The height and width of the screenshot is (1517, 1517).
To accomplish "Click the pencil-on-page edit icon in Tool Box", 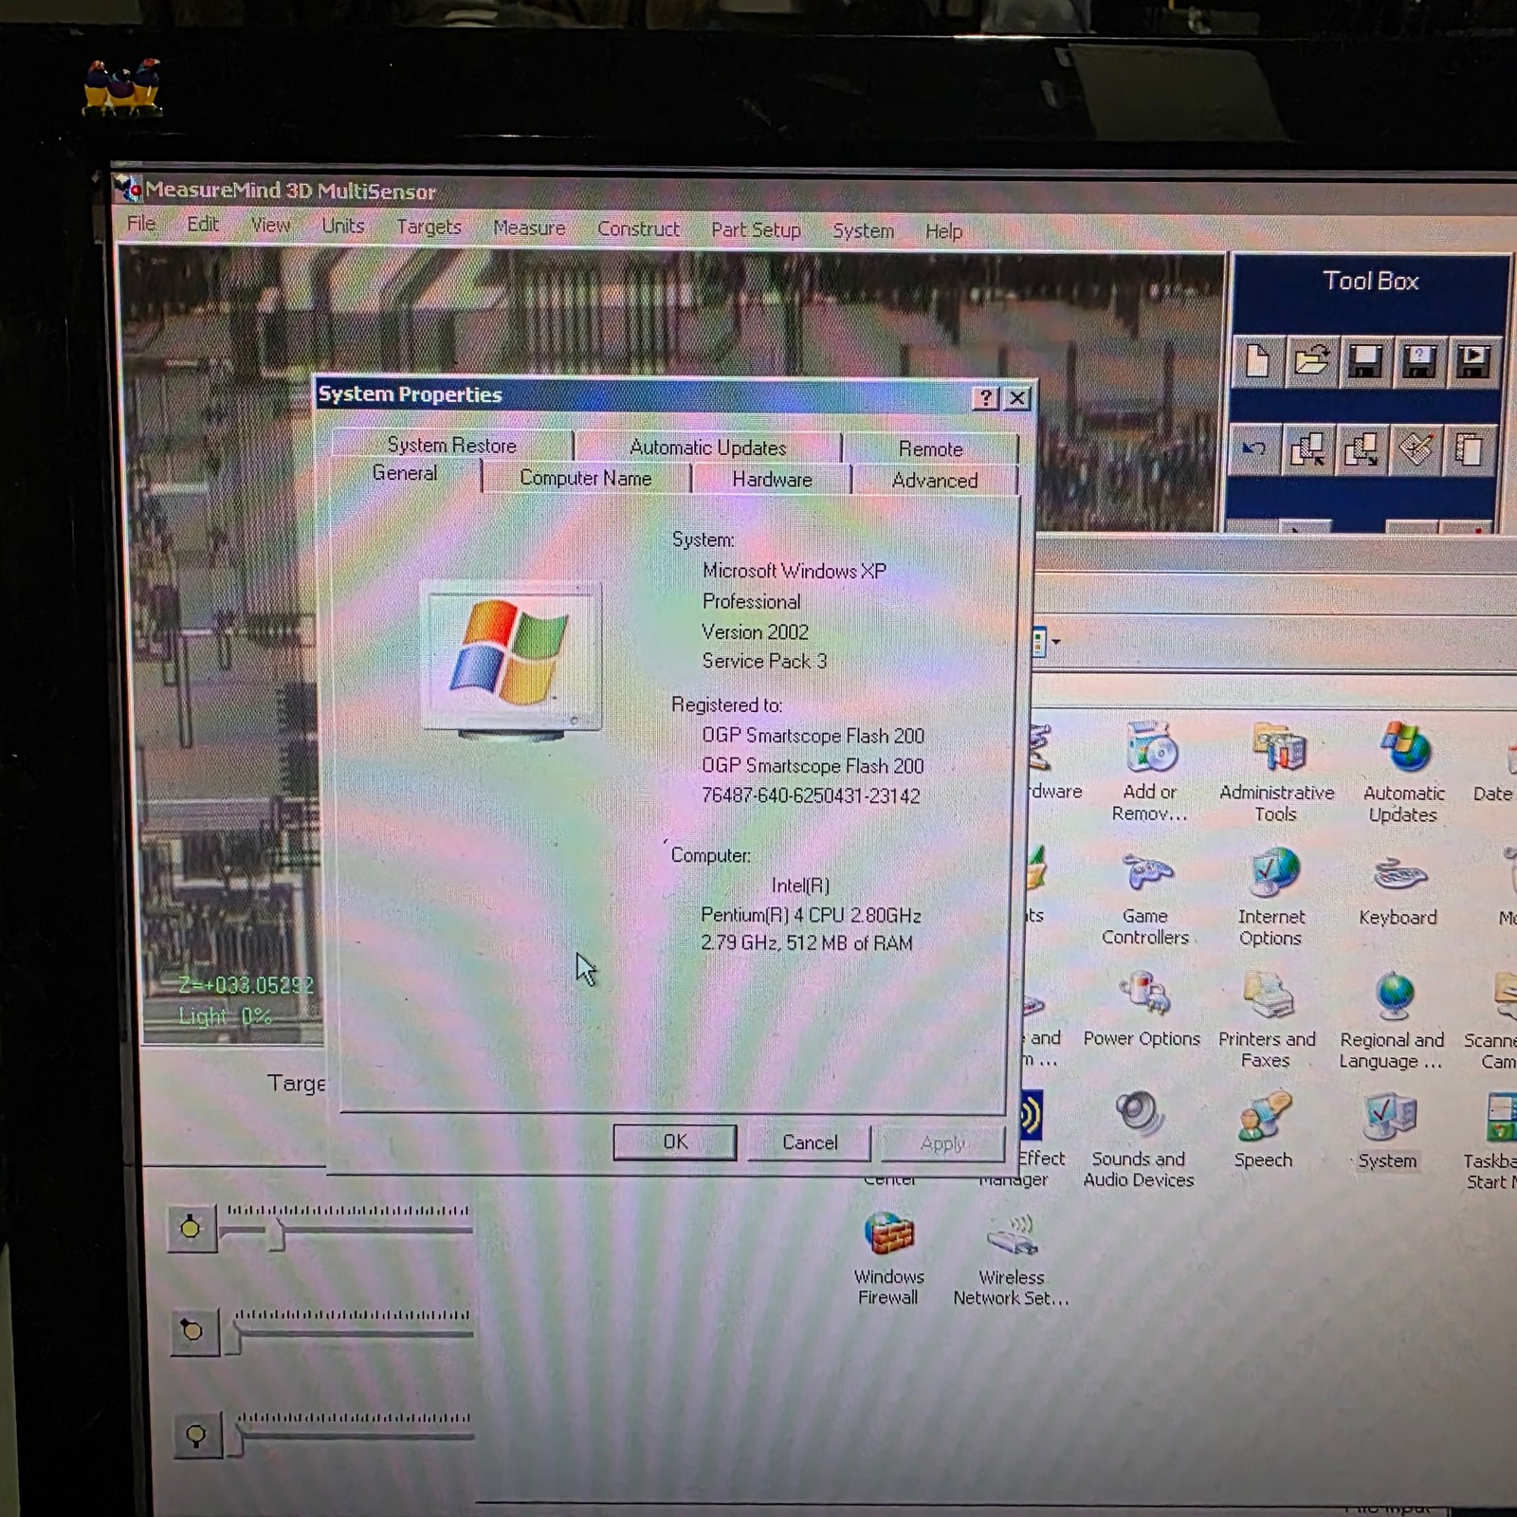I will (1416, 449).
